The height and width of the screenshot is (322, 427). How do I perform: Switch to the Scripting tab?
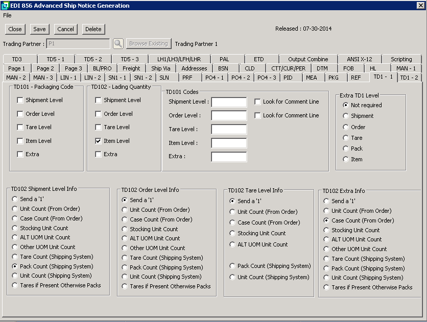(x=401, y=59)
